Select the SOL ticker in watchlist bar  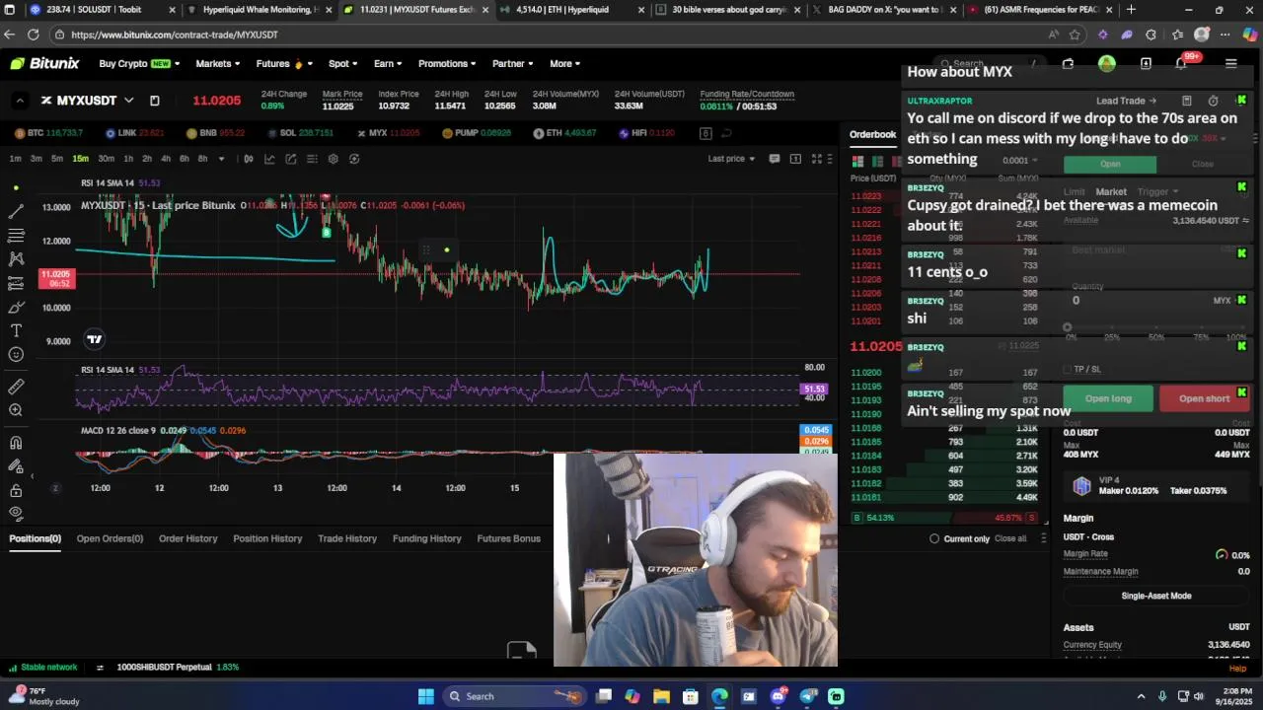(300, 133)
